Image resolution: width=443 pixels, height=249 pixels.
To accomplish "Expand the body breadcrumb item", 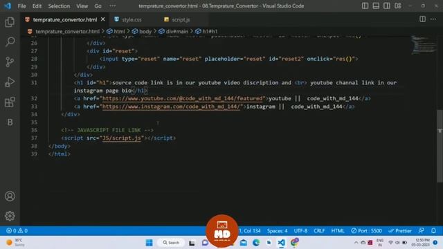I will (145, 31).
